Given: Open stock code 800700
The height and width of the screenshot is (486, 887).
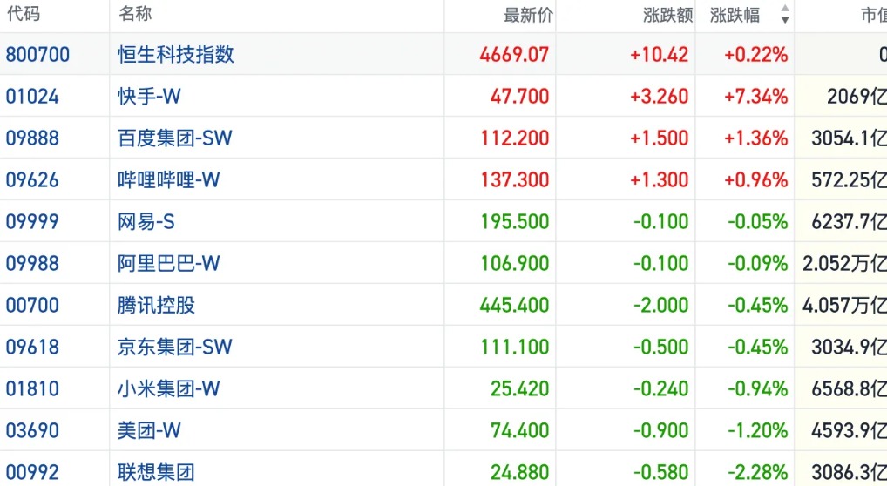Looking at the screenshot, I should coord(37,54).
